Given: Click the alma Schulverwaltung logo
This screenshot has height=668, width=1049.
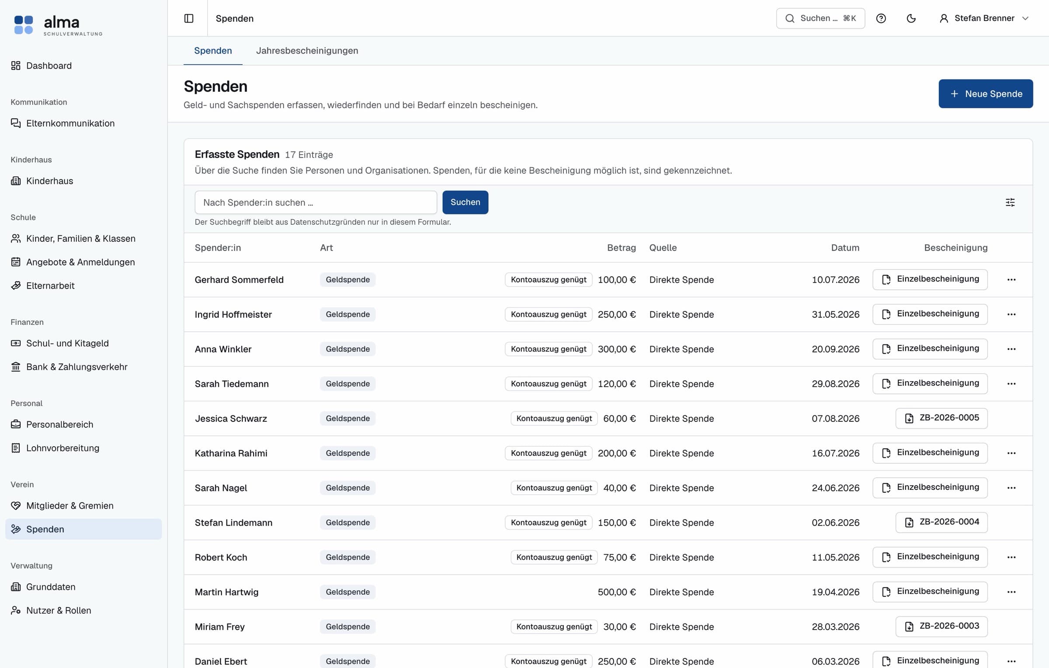Looking at the screenshot, I should coord(58,25).
